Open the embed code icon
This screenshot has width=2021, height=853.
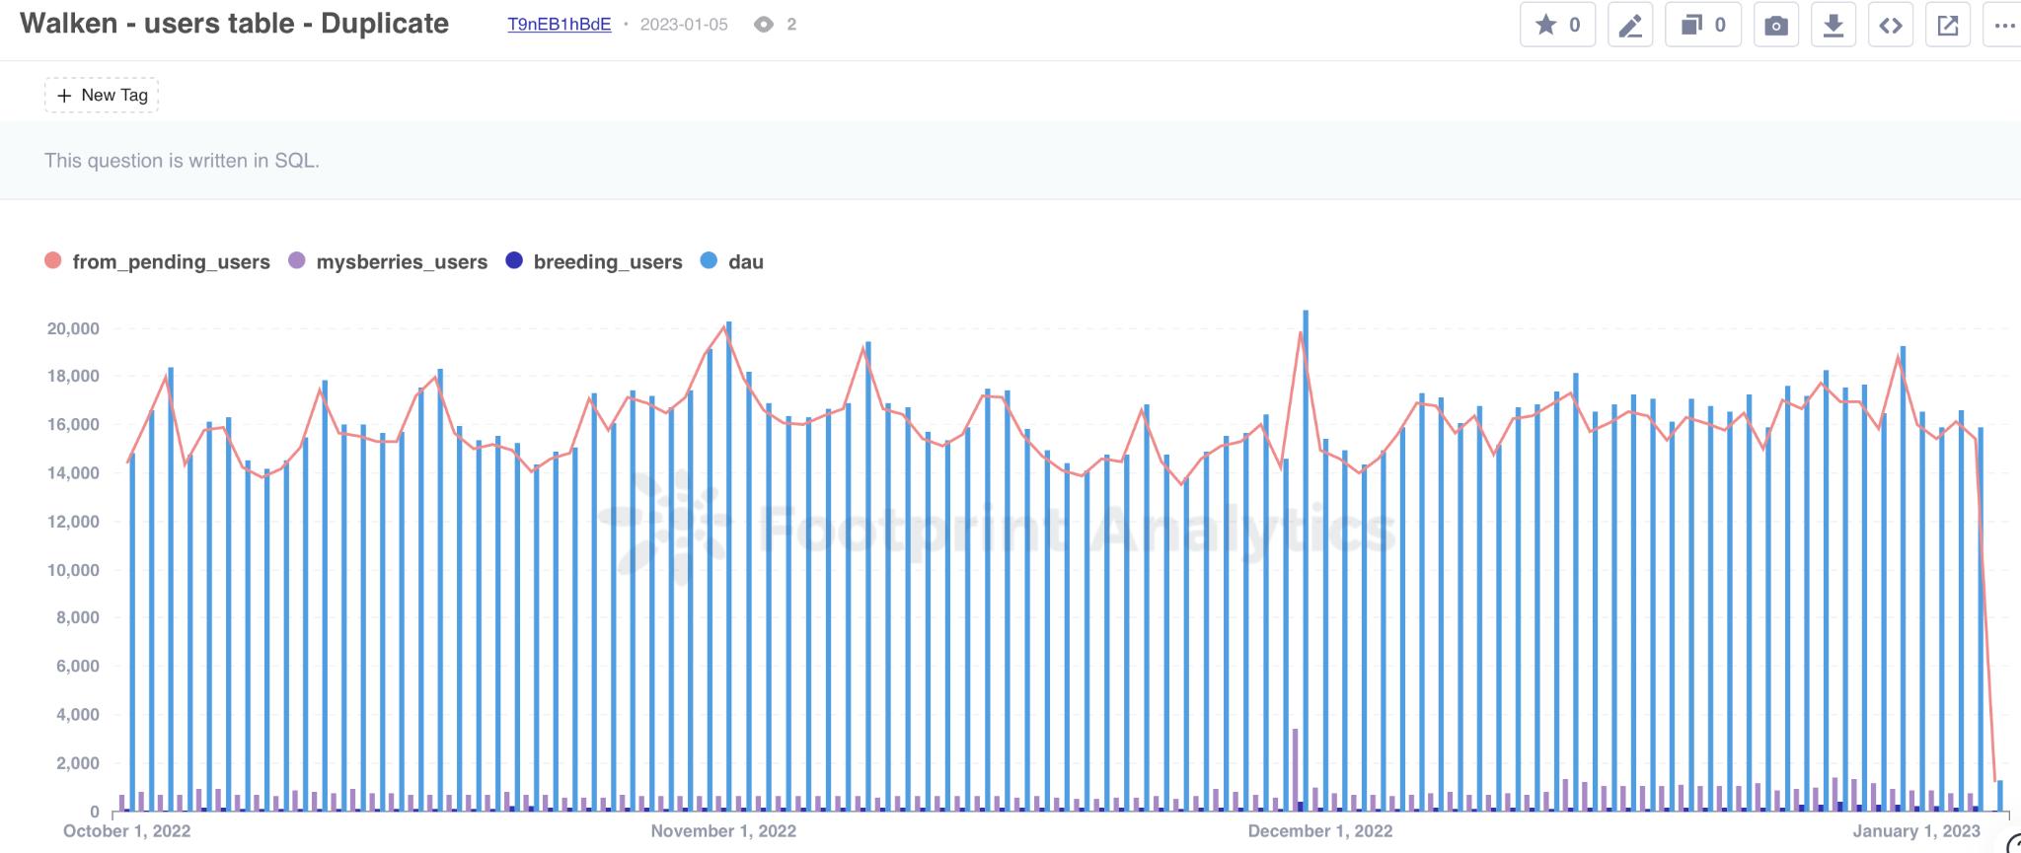pyautogui.click(x=1890, y=26)
